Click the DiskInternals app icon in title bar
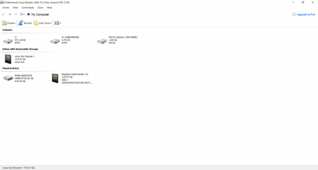The height and width of the screenshot is (170, 318). coord(2,2)
